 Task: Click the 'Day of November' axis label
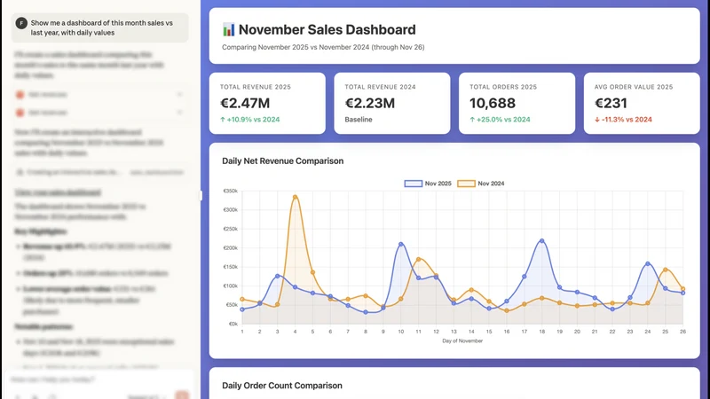462,341
